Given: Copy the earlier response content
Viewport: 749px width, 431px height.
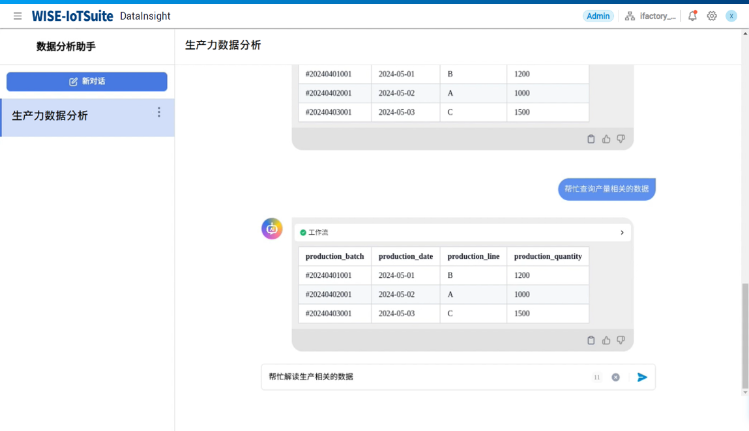Looking at the screenshot, I should [591, 139].
